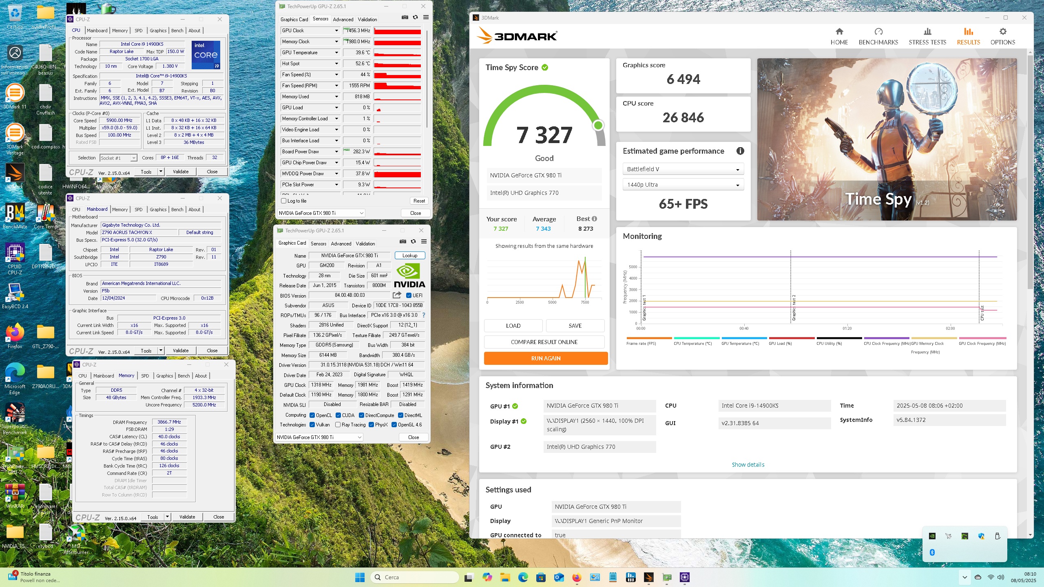1044x587 pixels.
Task: Toggle the DirectML checkbox
Action: coord(400,415)
